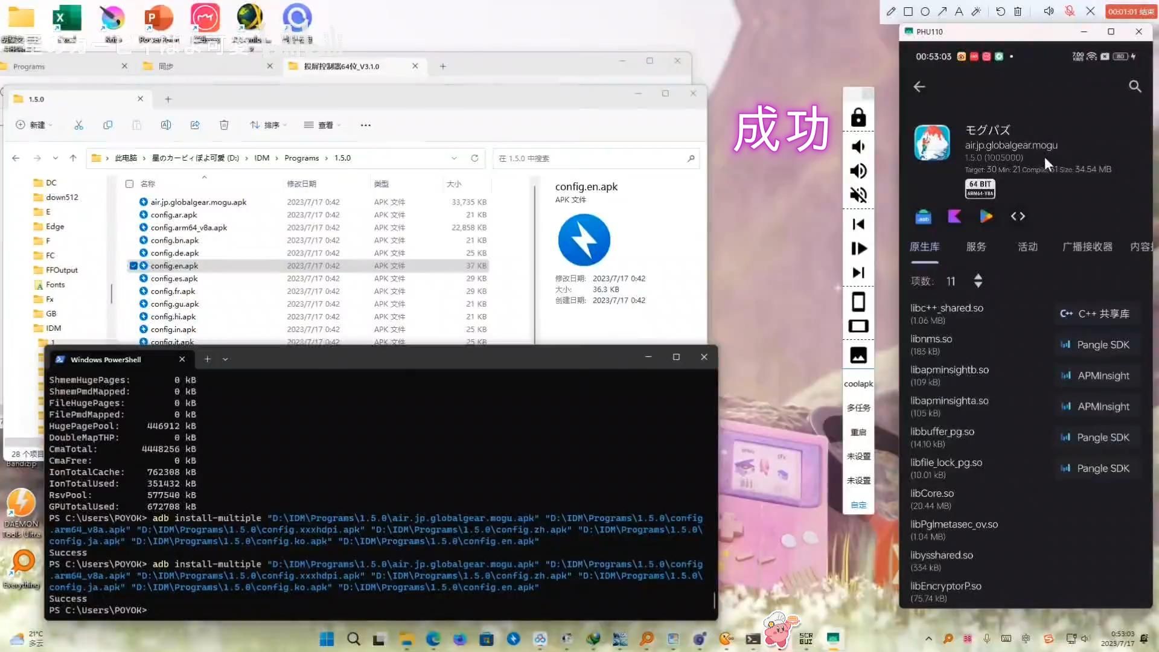Click the PowerShell taskbar icon
The width and height of the screenshot is (1159, 652).
pyautogui.click(x=752, y=639)
